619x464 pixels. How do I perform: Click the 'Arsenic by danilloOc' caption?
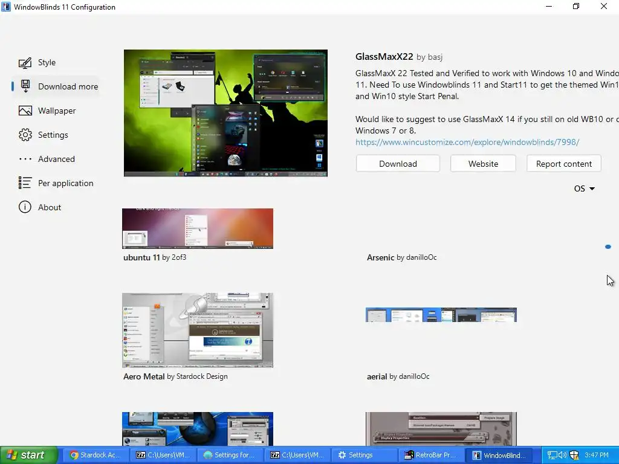(402, 257)
